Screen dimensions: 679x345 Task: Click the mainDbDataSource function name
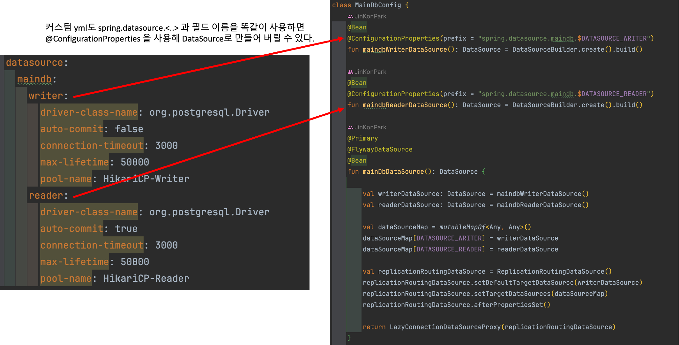393,172
